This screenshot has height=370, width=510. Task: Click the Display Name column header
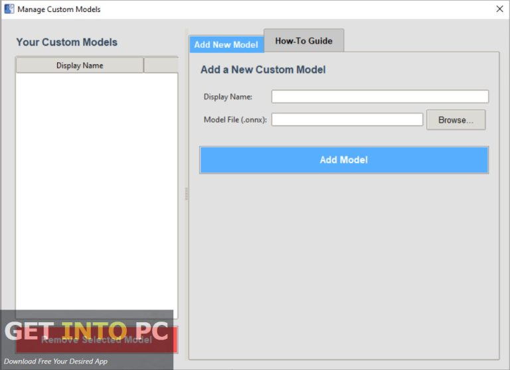click(x=80, y=65)
